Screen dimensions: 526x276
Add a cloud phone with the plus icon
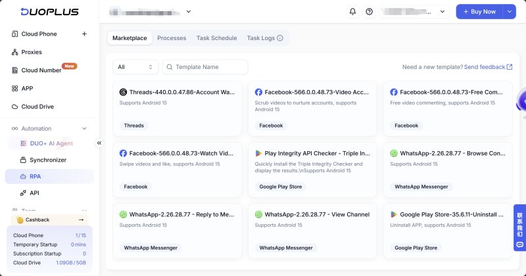pyautogui.click(x=84, y=34)
